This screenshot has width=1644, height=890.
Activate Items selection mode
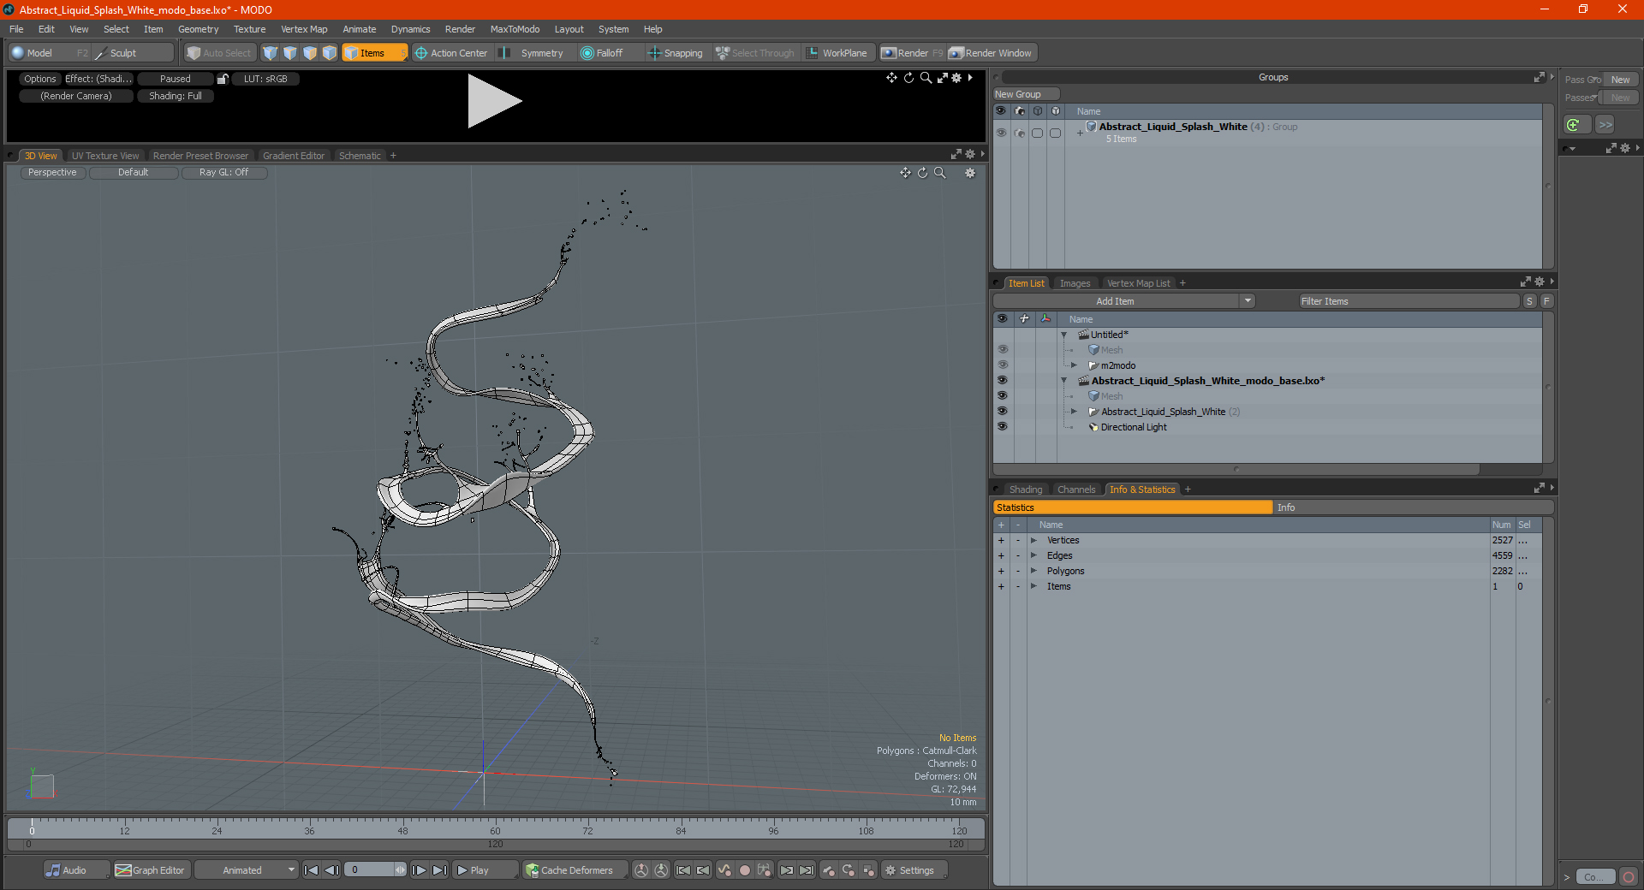coord(374,53)
